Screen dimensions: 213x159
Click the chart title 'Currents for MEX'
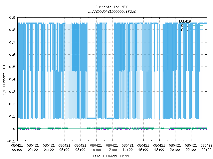click(111, 7)
